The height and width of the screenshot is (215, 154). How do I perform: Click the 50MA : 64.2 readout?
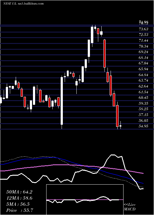click(19, 192)
